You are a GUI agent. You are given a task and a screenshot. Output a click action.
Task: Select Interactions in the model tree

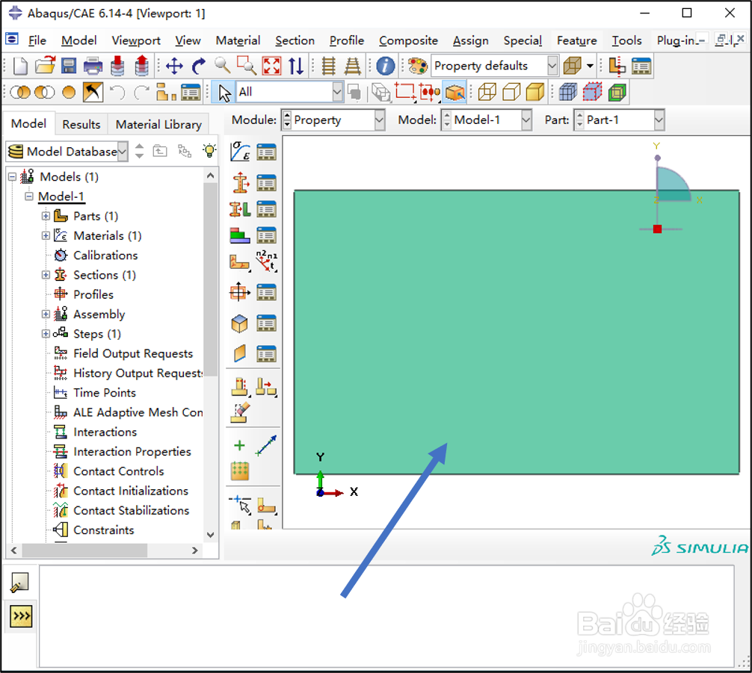pyautogui.click(x=105, y=432)
